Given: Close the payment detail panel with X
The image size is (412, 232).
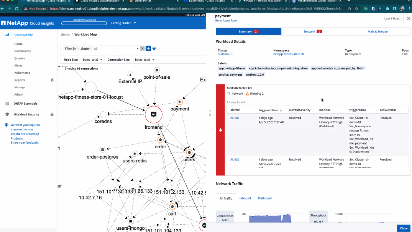Looking at the screenshot, I should [409, 18].
